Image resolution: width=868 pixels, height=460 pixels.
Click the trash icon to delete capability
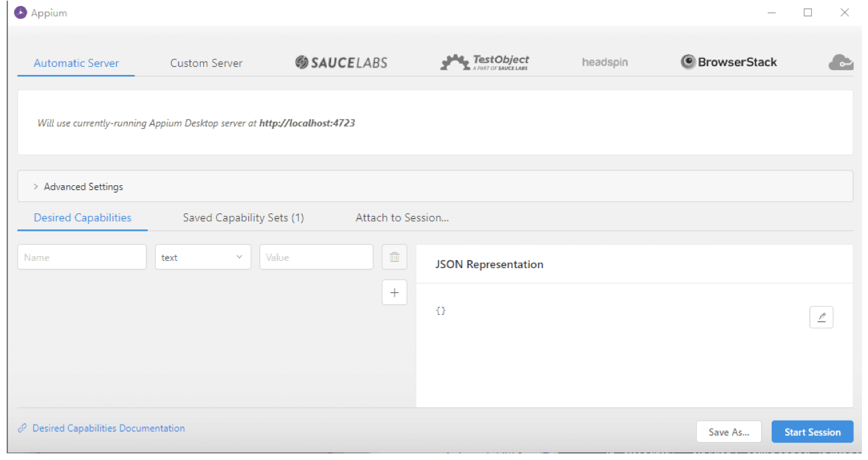pyautogui.click(x=394, y=257)
